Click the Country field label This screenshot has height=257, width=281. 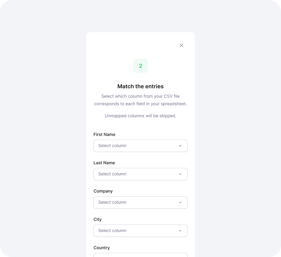click(x=102, y=248)
